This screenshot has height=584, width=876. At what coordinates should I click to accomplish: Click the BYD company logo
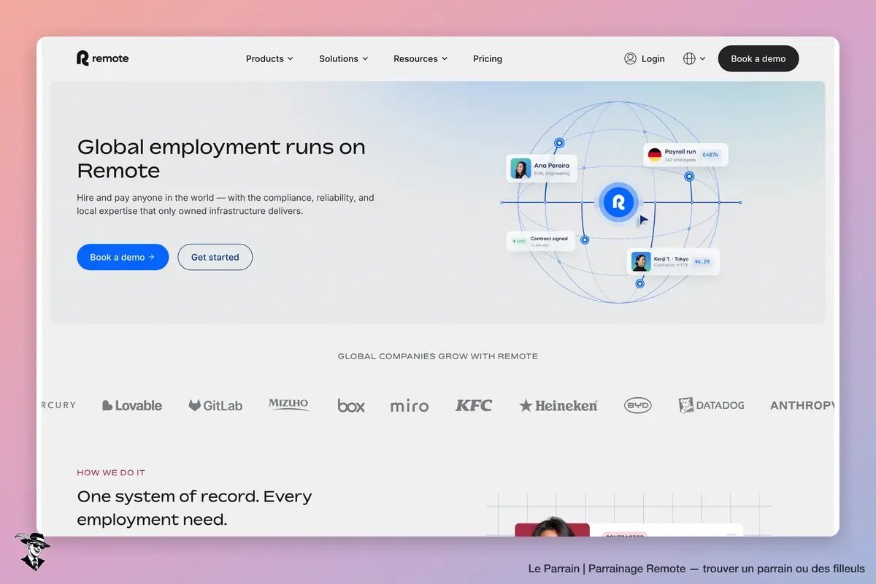tap(638, 405)
